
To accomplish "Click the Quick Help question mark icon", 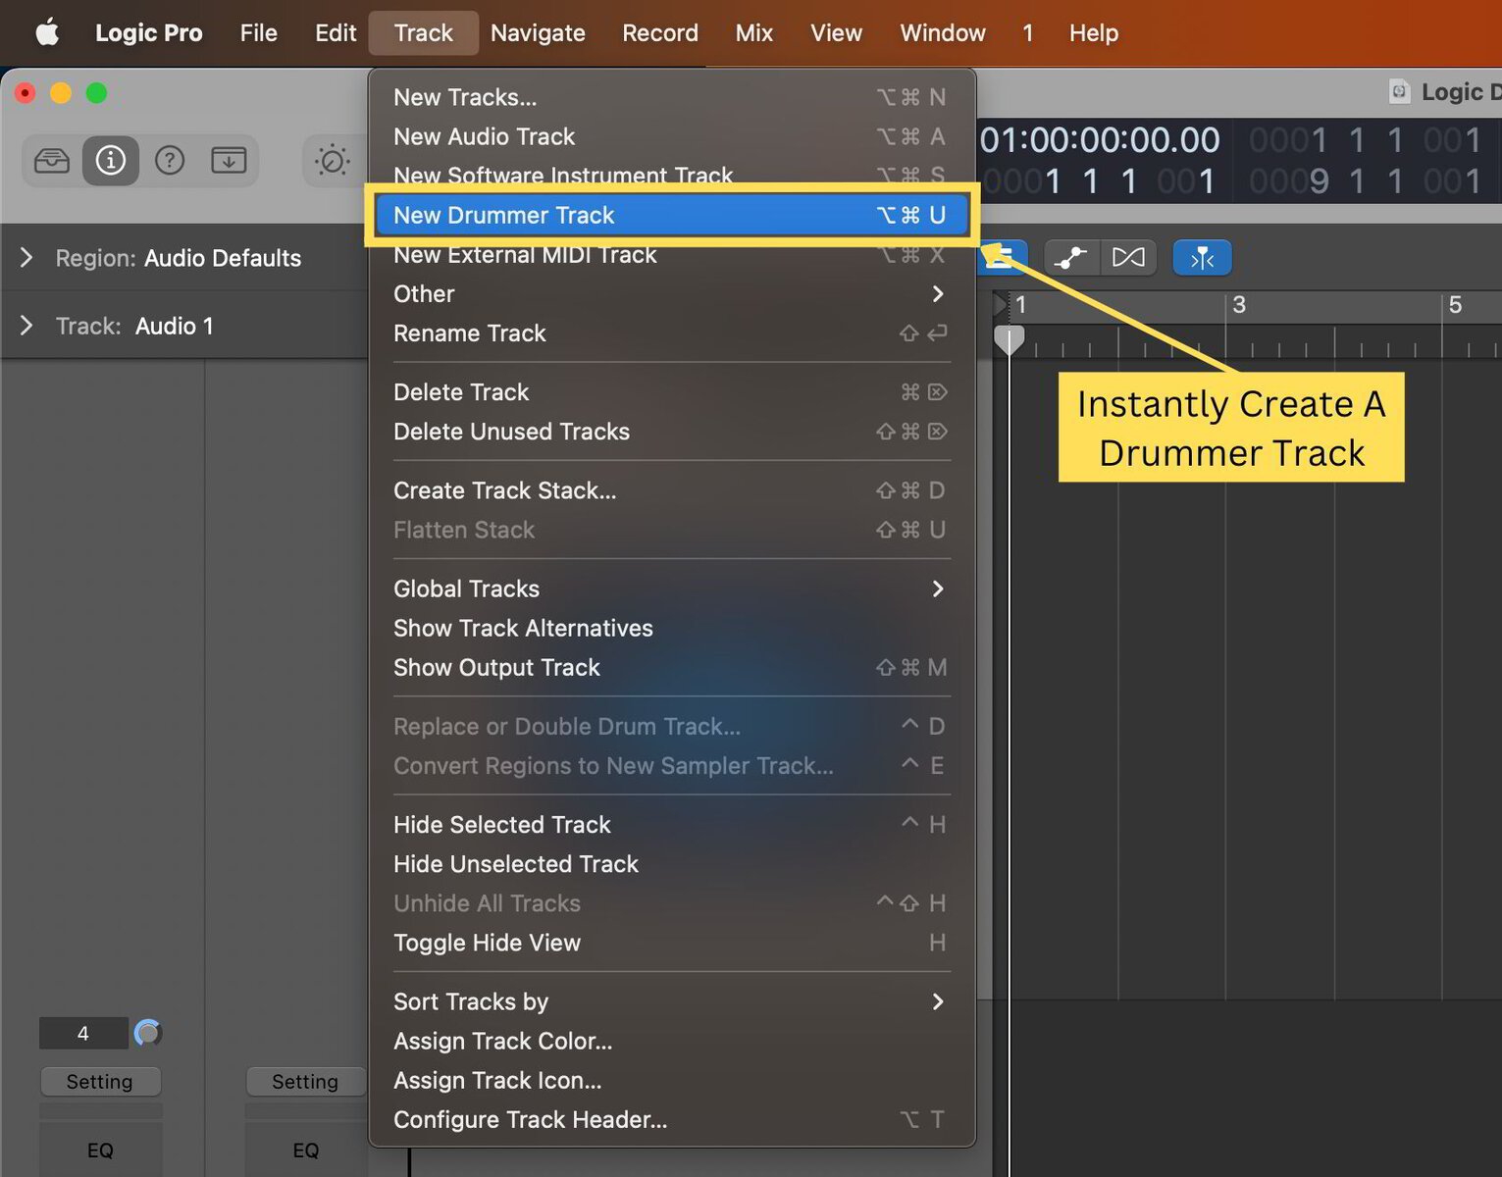I will (x=170, y=160).
